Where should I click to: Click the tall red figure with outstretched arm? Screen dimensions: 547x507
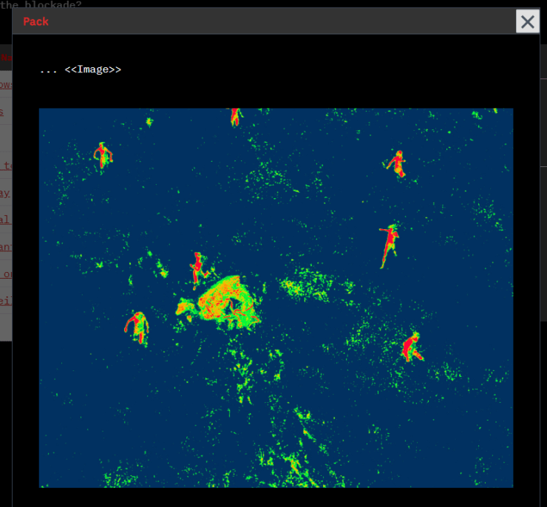388,245
